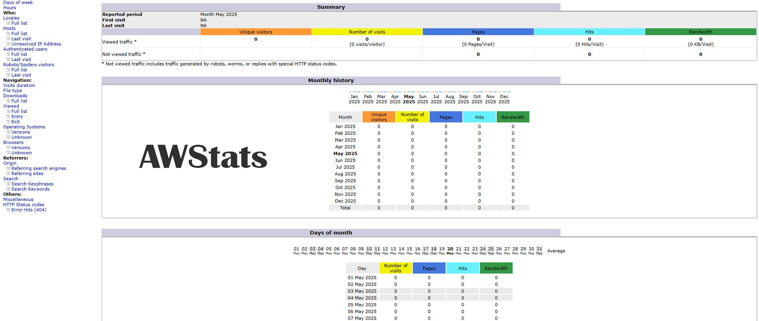Click the Total row label in Monthly history
This screenshot has width=759, height=321.
click(x=345, y=208)
